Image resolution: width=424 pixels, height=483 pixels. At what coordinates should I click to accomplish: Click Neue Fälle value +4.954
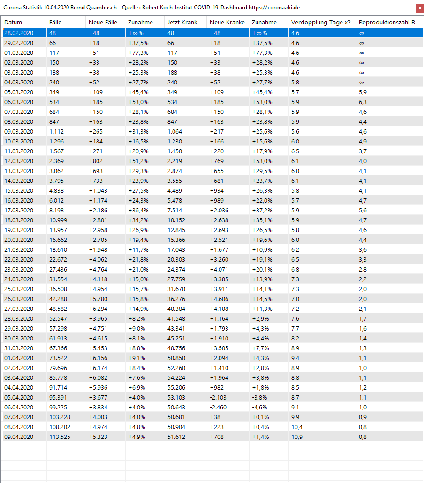coord(98,289)
